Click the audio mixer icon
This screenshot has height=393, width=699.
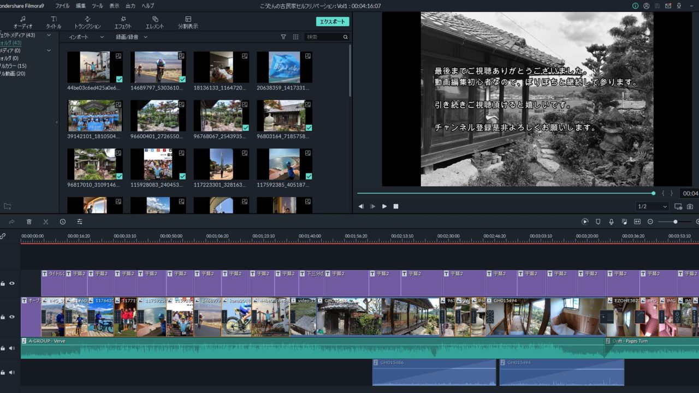pyautogui.click(x=624, y=222)
